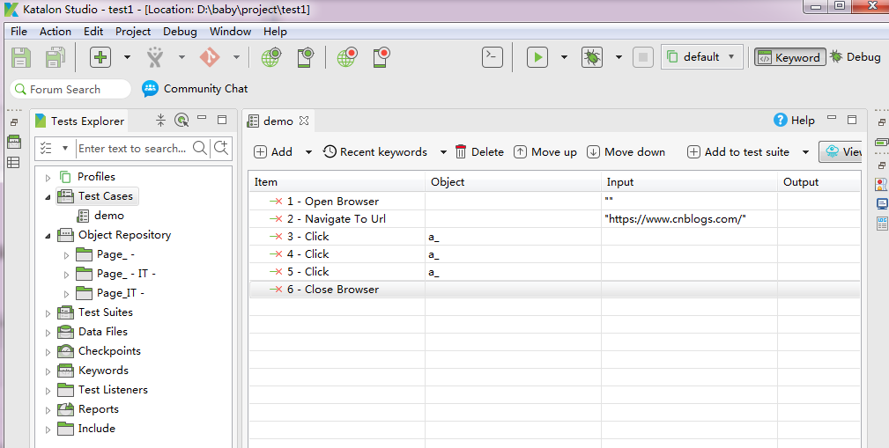The height and width of the screenshot is (448, 889).
Task: Open the Edit menu
Action: click(x=93, y=32)
